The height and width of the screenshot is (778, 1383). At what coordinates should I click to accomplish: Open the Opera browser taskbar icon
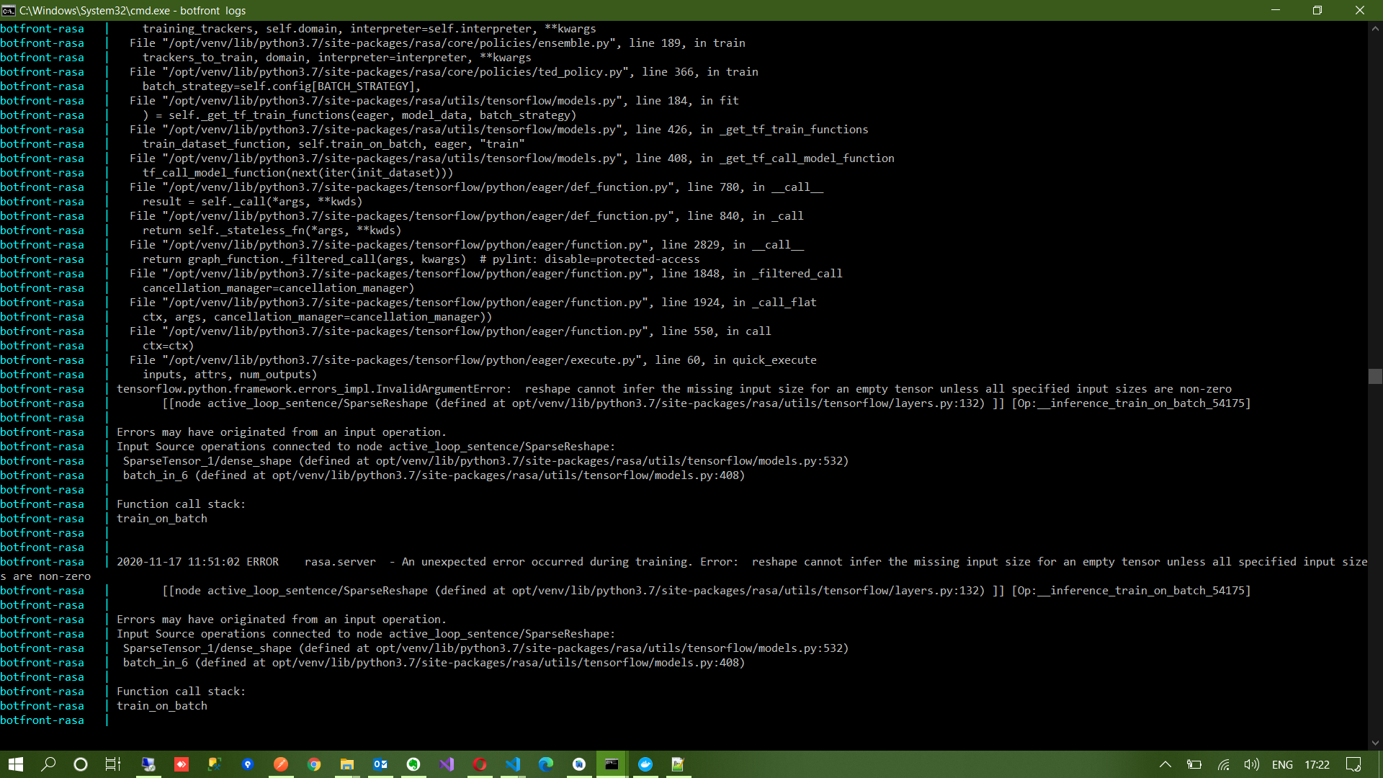click(x=480, y=764)
